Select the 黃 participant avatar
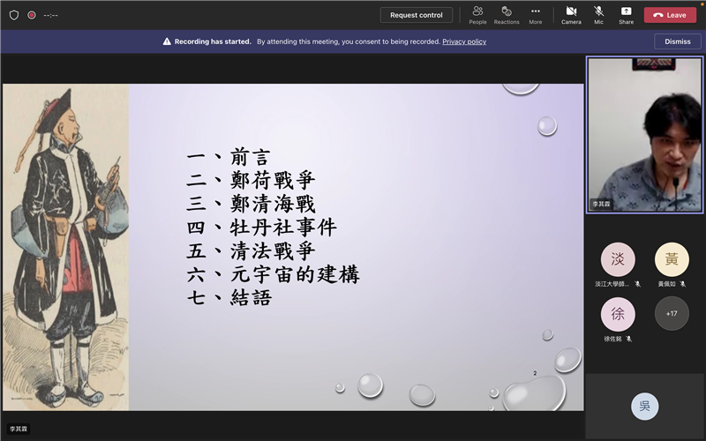This screenshot has width=706, height=441. tap(672, 259)
